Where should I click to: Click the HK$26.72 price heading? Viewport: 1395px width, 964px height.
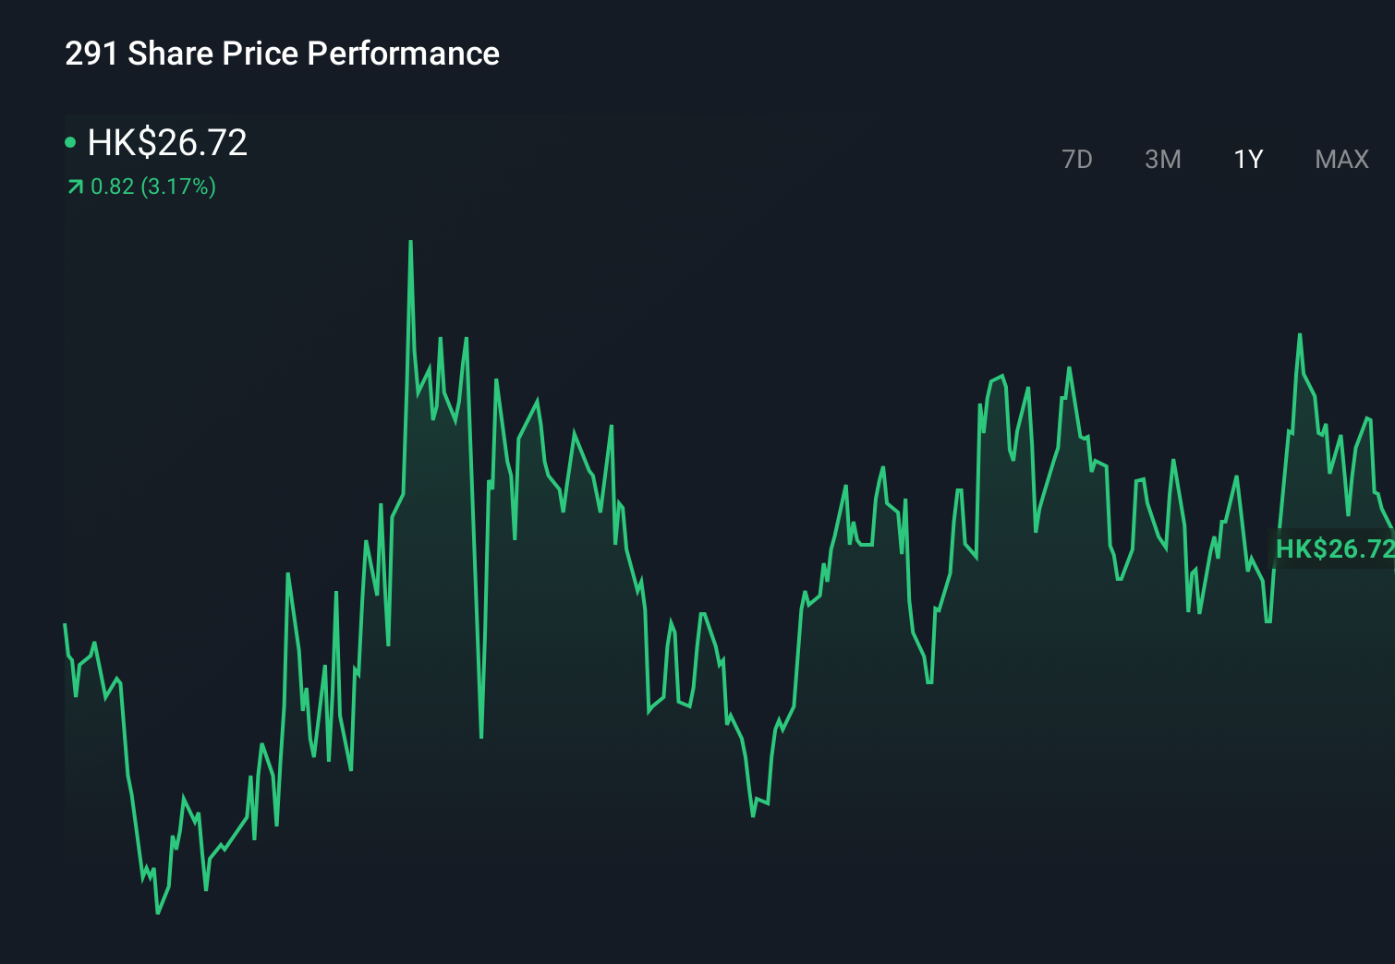pos(166,143)
